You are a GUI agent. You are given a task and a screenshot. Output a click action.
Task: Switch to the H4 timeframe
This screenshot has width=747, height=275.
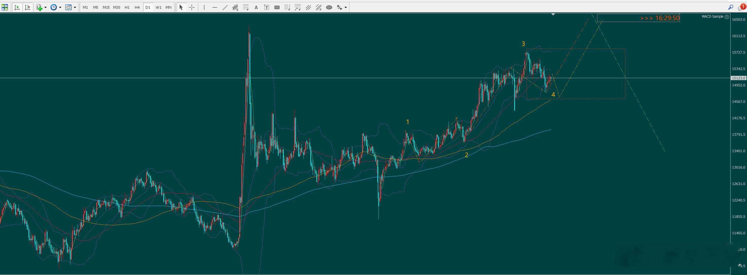coord(137,8)
